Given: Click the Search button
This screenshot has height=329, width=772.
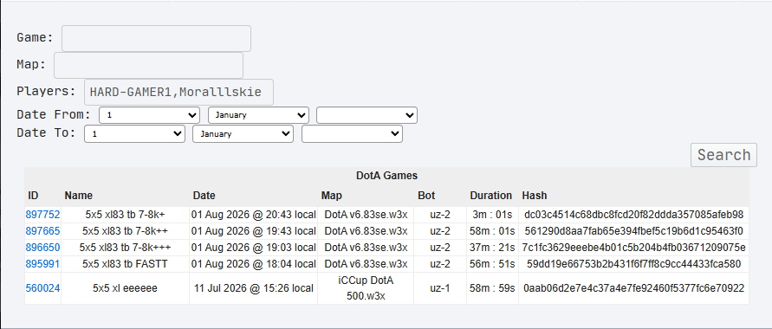Looking at the screenshot, I should (723, 155).
